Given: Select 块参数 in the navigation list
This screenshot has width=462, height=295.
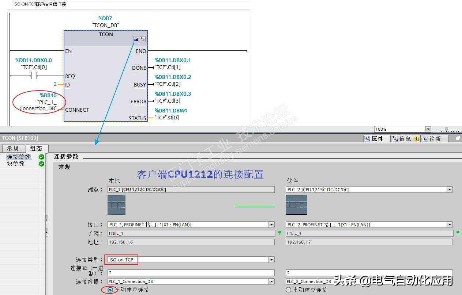Looking at the screenshot, I should tap(16, 164).
